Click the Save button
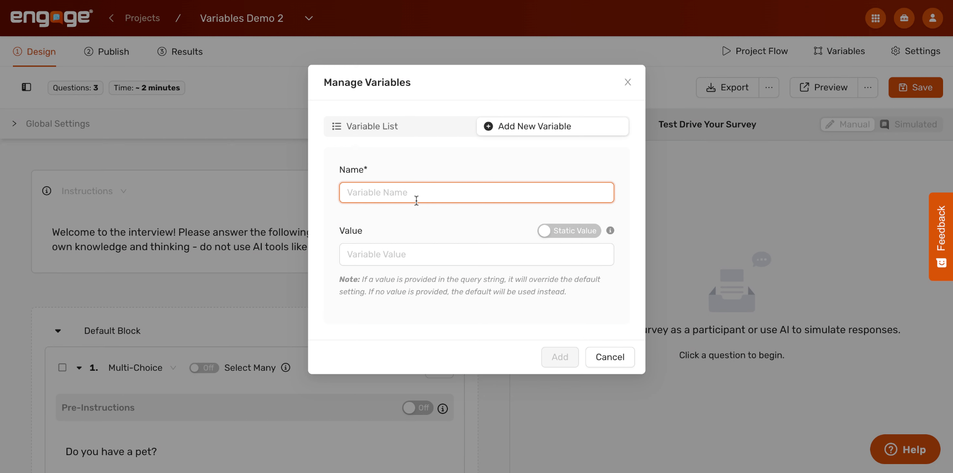The height and width of the screenshot is (473, 953). click(915, 87)
